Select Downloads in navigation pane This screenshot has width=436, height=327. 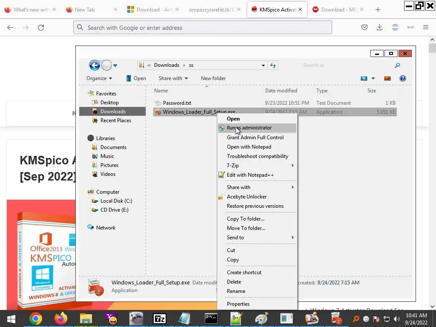(x=112, y=112)
